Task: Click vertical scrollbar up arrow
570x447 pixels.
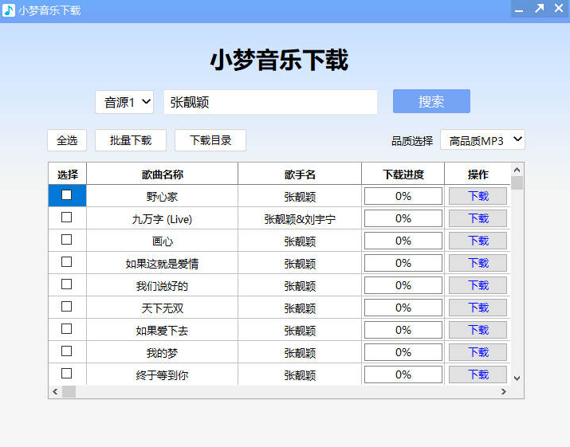Action: 517,170
